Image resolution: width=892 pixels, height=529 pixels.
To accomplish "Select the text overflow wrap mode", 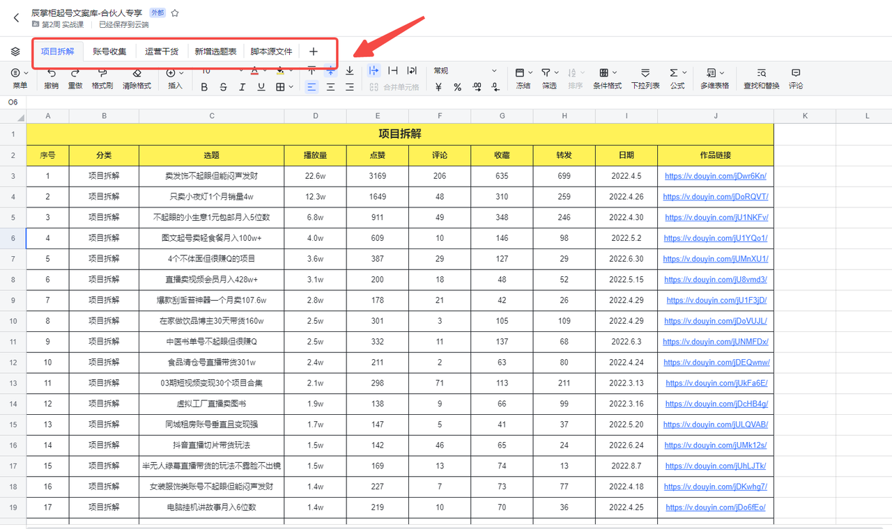I will 374,70.
